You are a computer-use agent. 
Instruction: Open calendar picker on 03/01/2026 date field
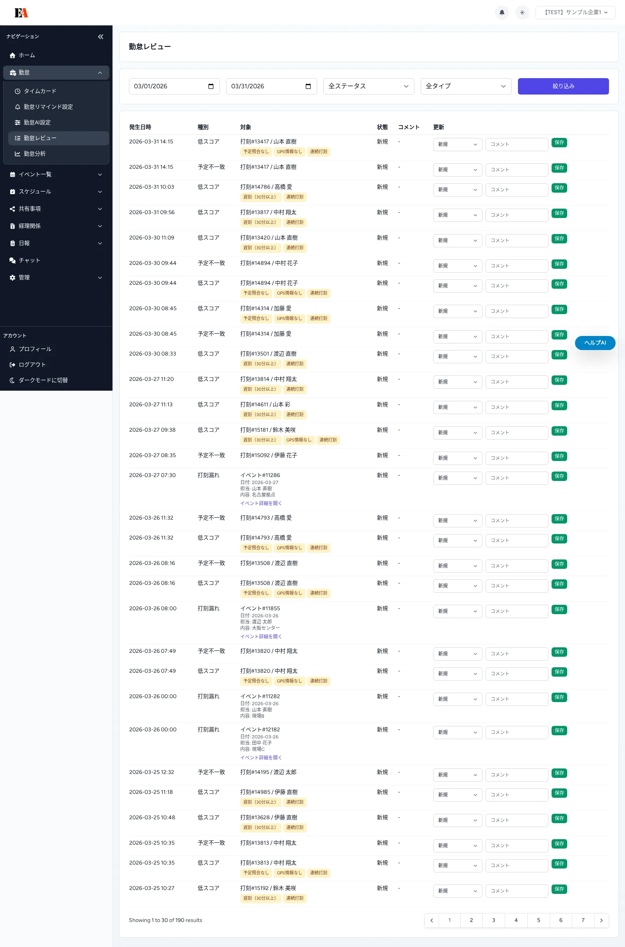[211, 86]
